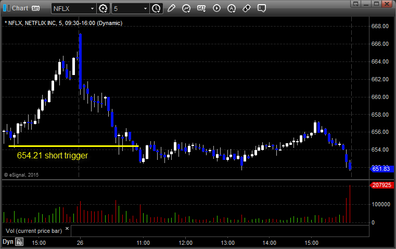This screenshot has width=396, height=249.
Task: Select the pencil drawing tool
Action: [171, 8]
